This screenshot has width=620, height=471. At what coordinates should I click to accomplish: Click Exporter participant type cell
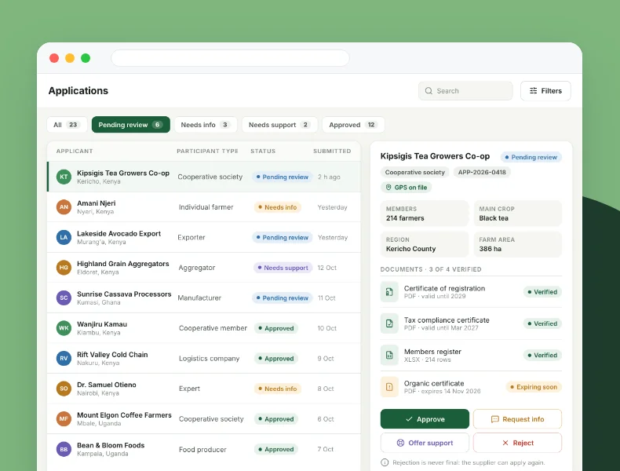coord(191,237)
